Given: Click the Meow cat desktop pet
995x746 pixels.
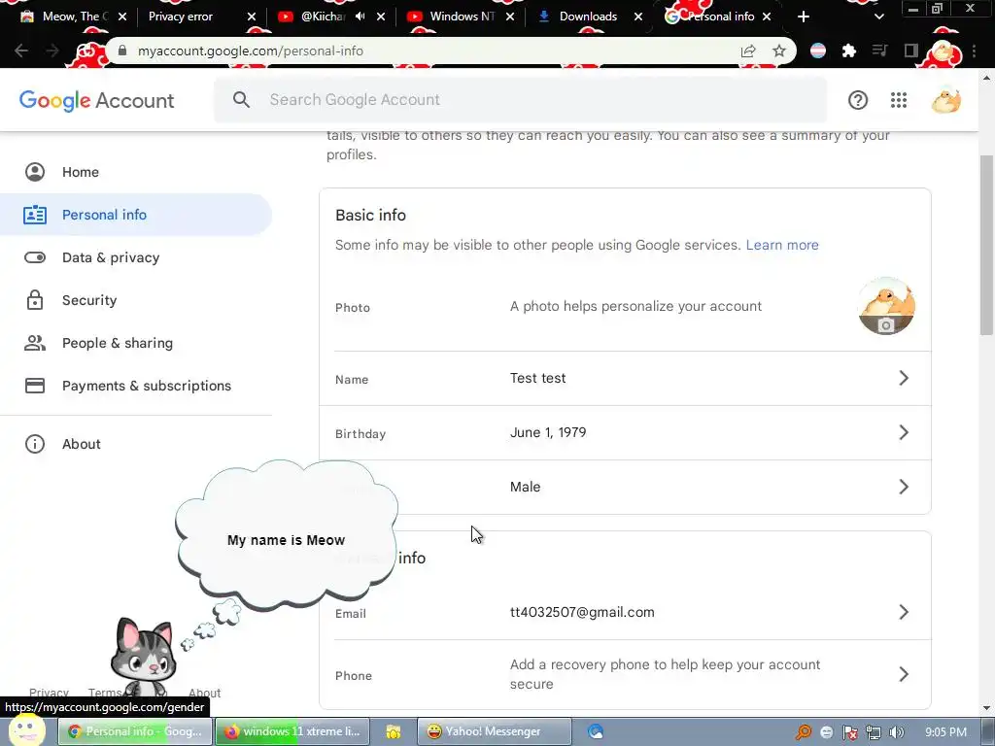Looking at the screenshot, I should pyautogui.click(x=144, y=659).
